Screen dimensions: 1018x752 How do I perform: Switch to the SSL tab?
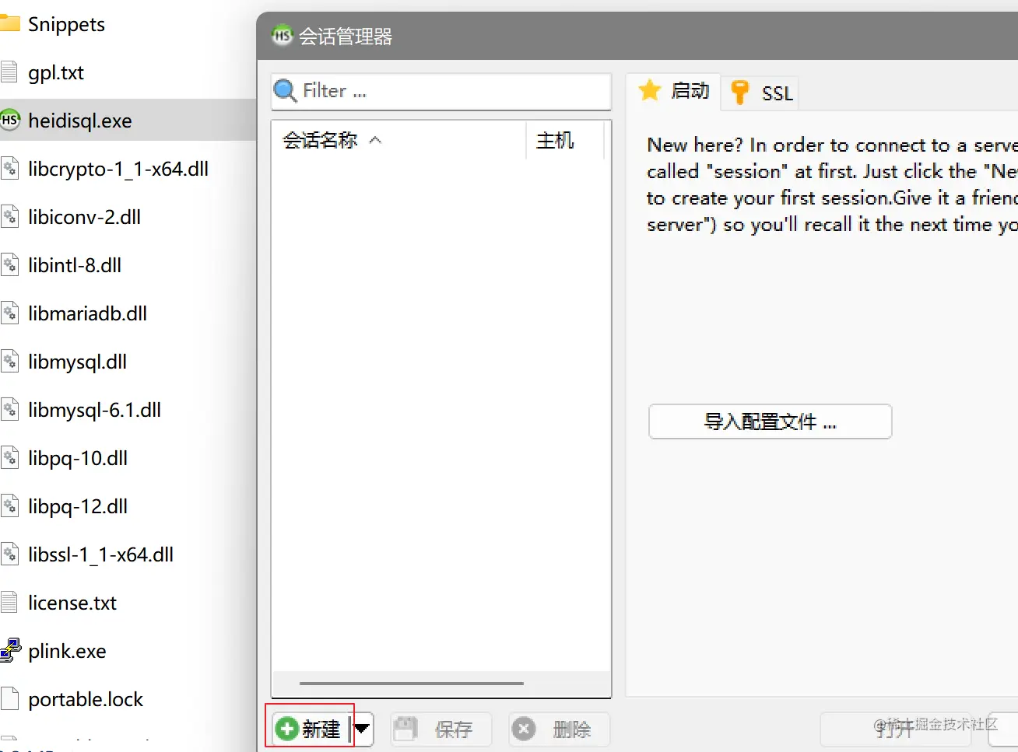(x=760, y=93)
